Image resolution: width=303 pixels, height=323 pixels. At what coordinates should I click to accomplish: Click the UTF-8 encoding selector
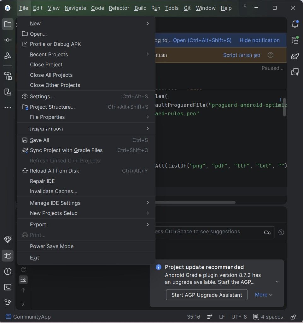tap(239, 317)
